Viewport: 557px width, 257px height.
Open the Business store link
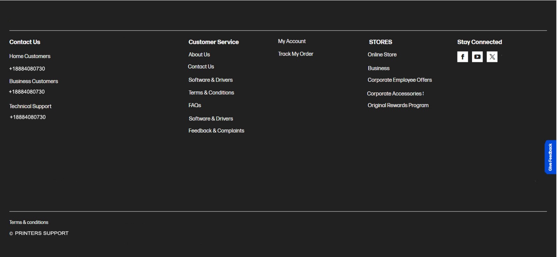pyautogui.click(x=378, y=69)
